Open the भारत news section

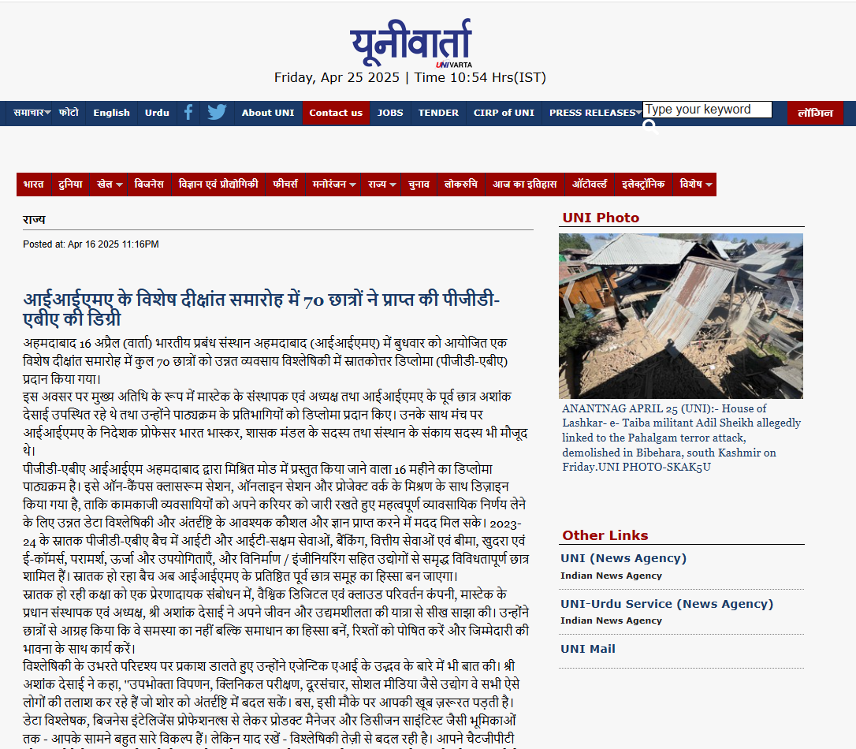[35, 184]
